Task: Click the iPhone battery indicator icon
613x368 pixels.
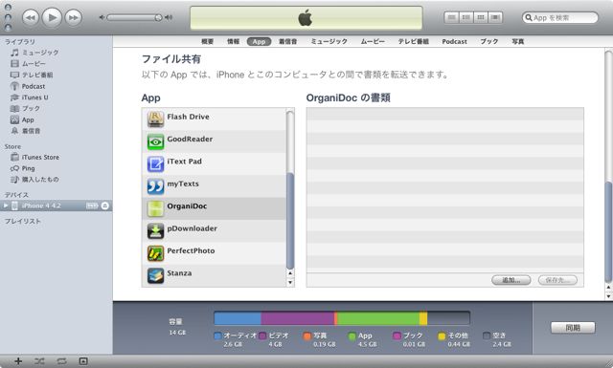Action: (92, 206)
